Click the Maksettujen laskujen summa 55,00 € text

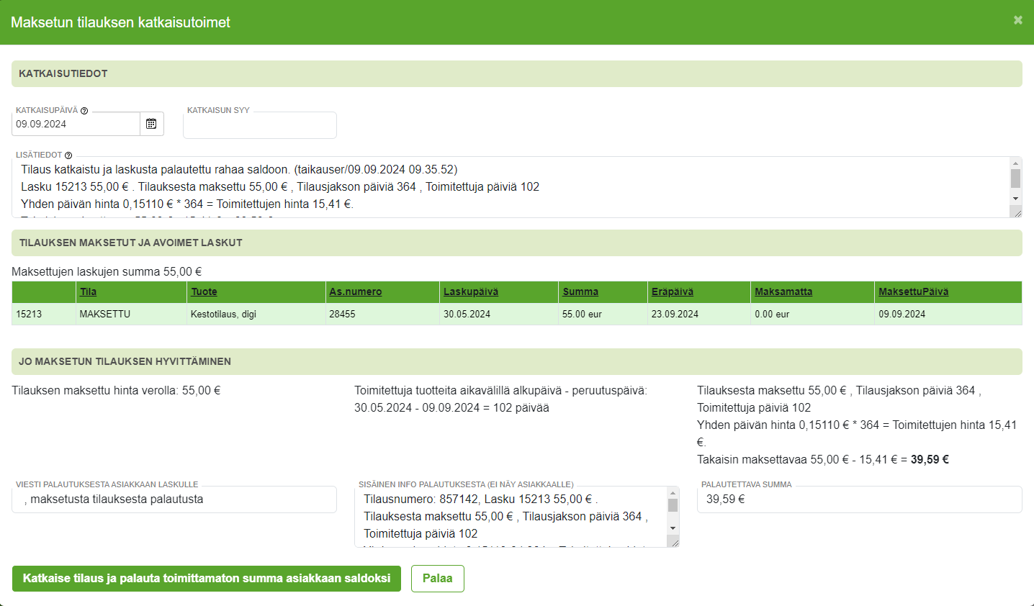tap(107, 271)
